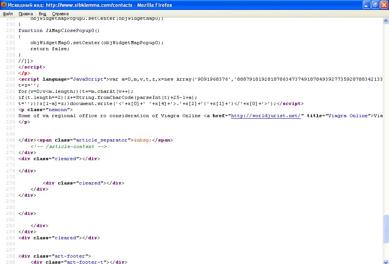Click the 'objWidgetMap0.setCenter' line 253
Screen dimensions: 389x264
pyautogui.click(x=97, y=43)
